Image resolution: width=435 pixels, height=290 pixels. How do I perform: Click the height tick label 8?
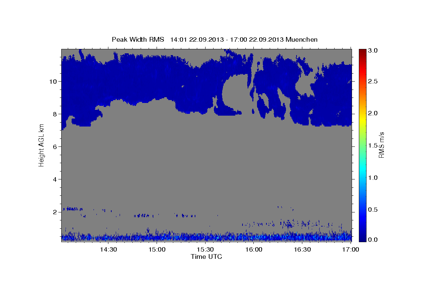(55, 114)
